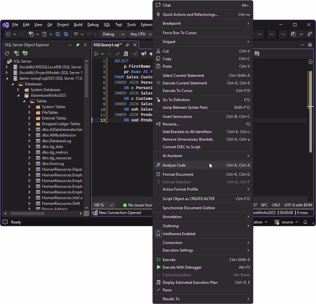Click the Connect icon in editor toolbar
This screenshot has width=316, height=304.
coord(144,54)
